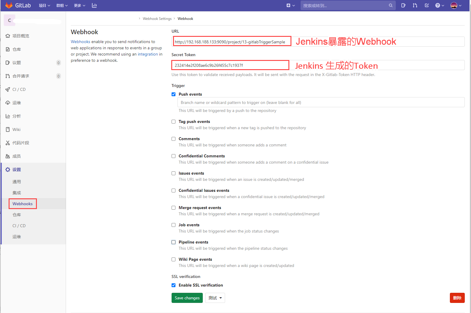The width and height of the screenshot is (471, 313).
Task: Disable the Enable SSL verification checkbox
Action: (x=174, y=285)
